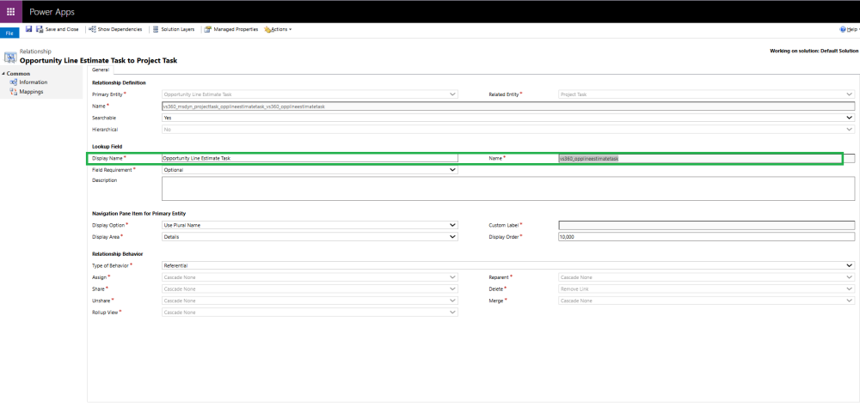Open the File menu

[9, 33]
